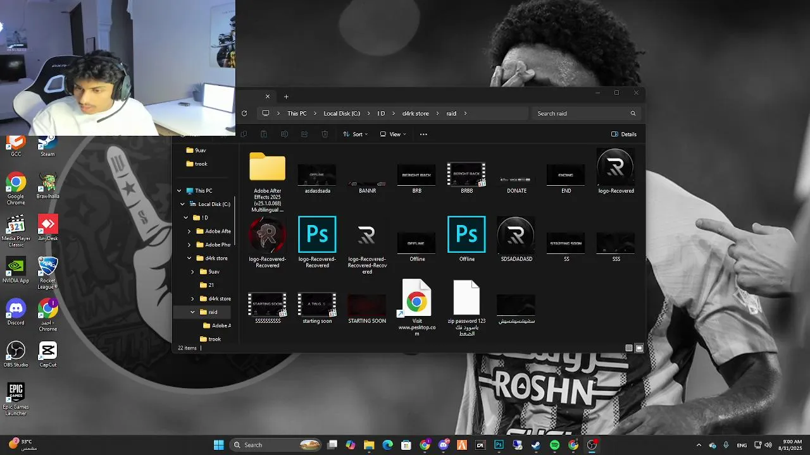Switch to details list view toggle

click(628, 348)
